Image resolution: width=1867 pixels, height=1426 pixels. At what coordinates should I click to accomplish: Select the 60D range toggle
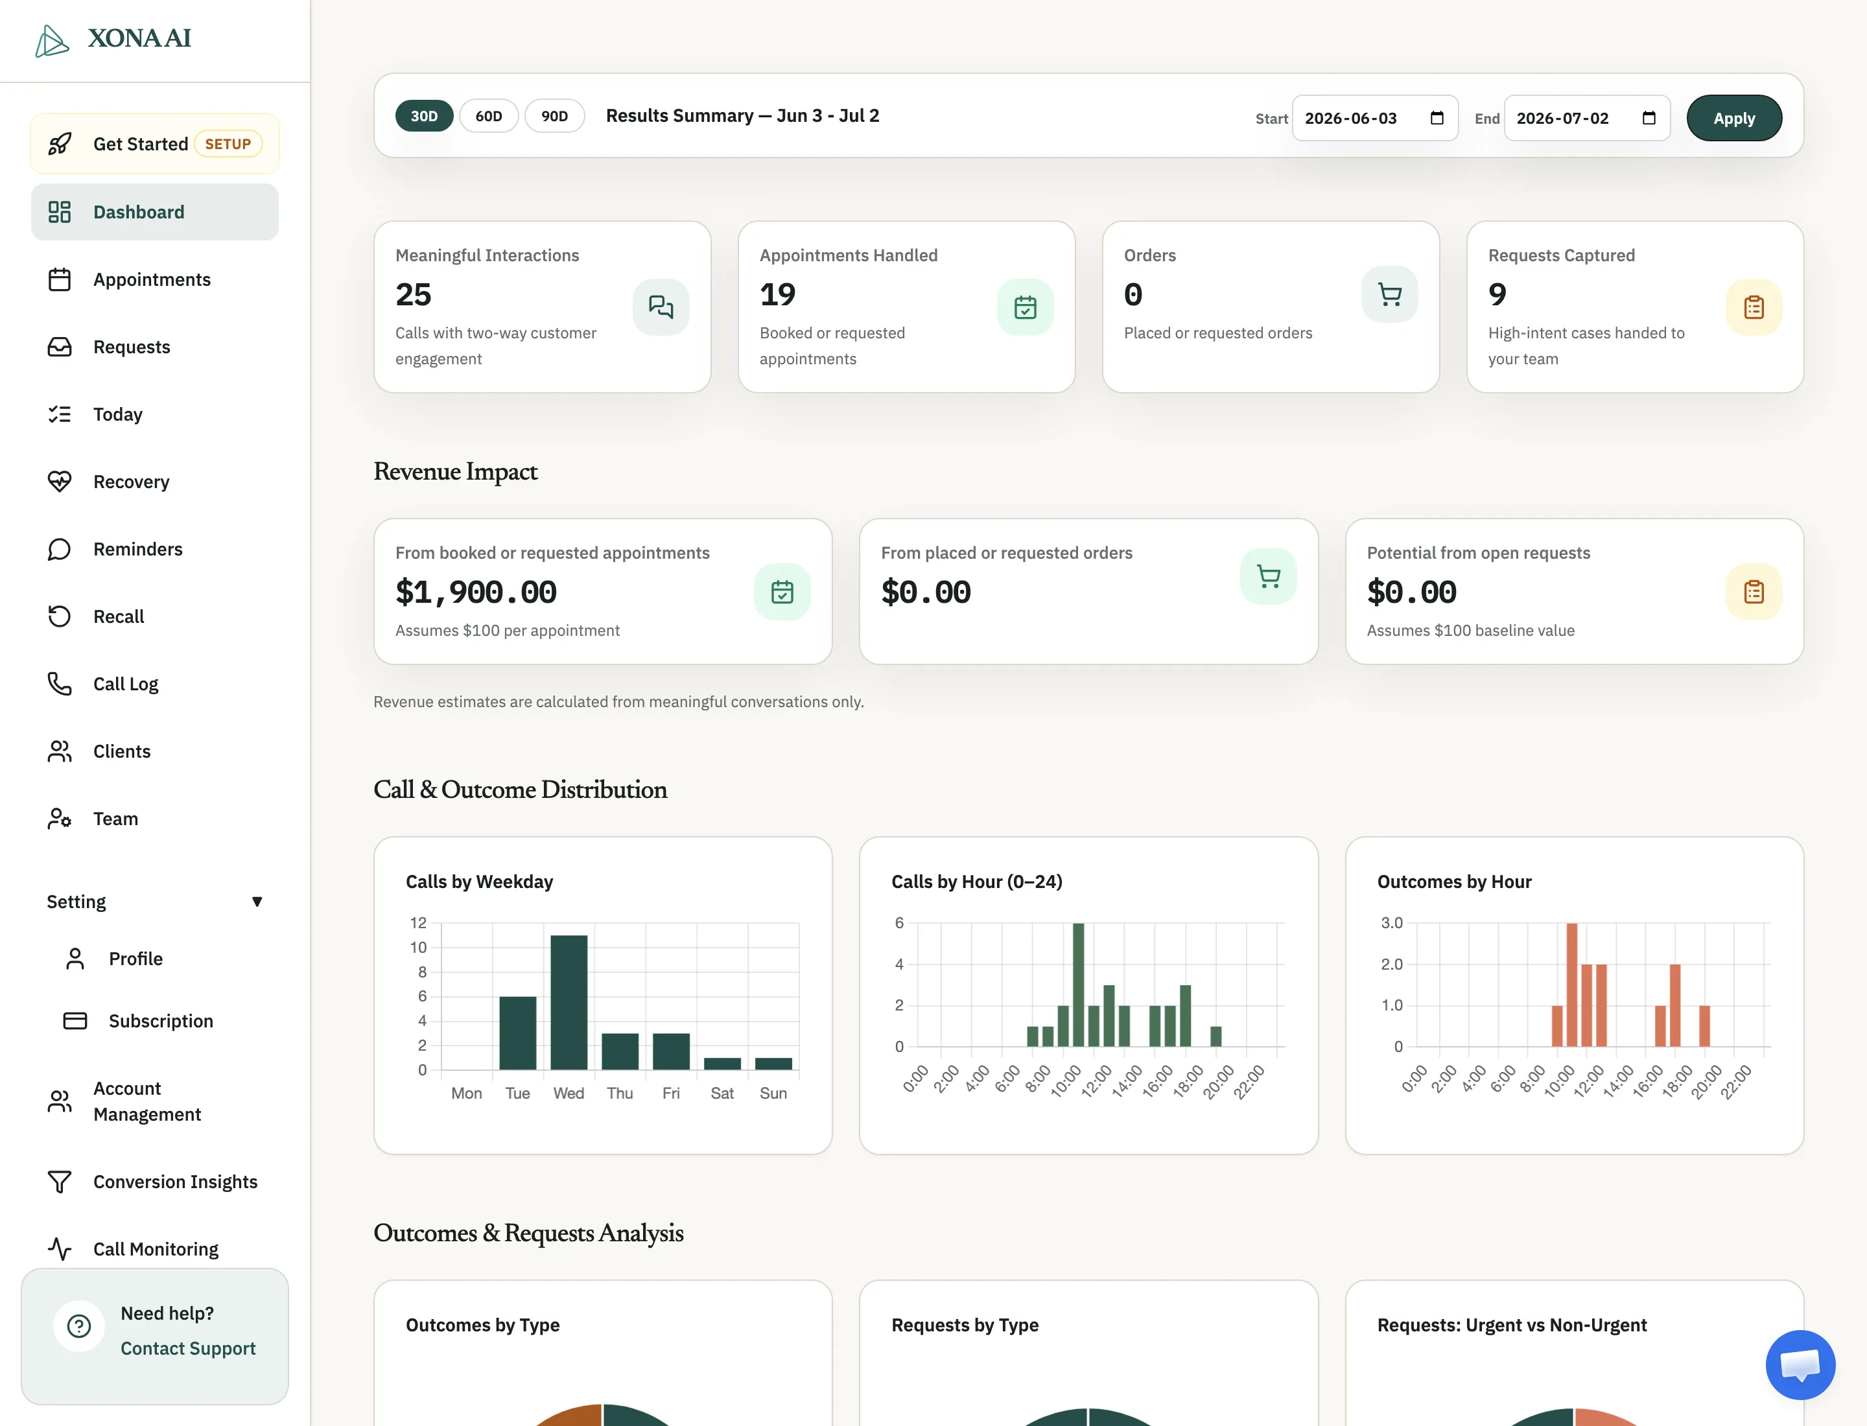[489, 115]
